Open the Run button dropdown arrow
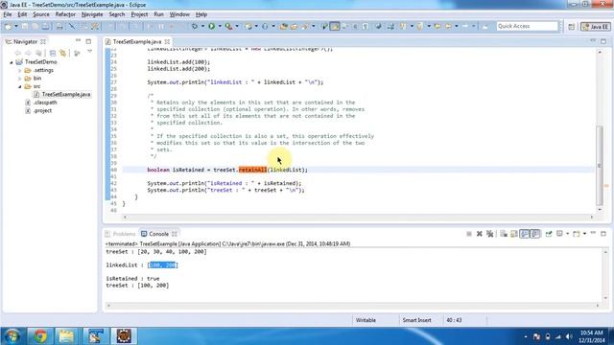 [220, 26]
